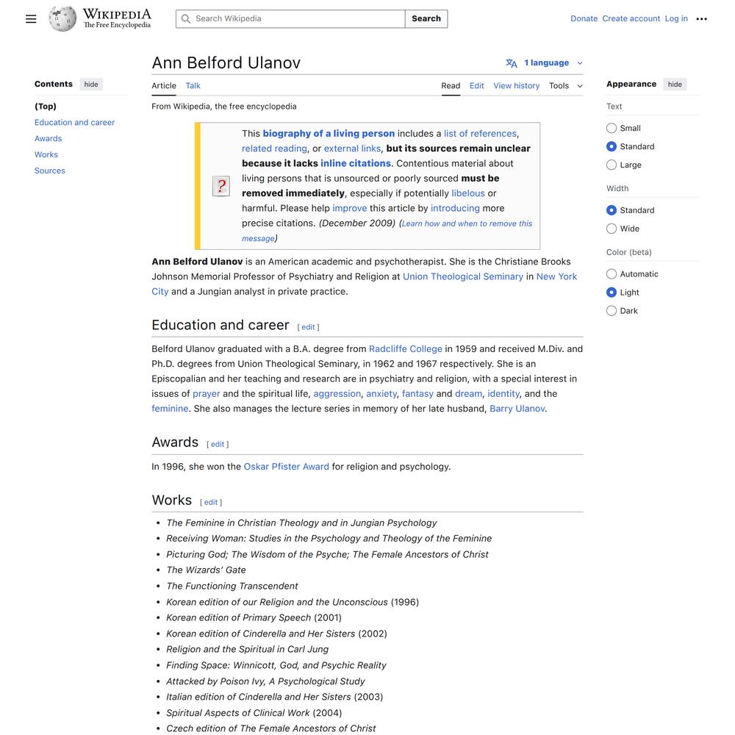Click 'The Wizards' Gate' list entry
This screenshot has height=735, width=735.
coord(206,570)
